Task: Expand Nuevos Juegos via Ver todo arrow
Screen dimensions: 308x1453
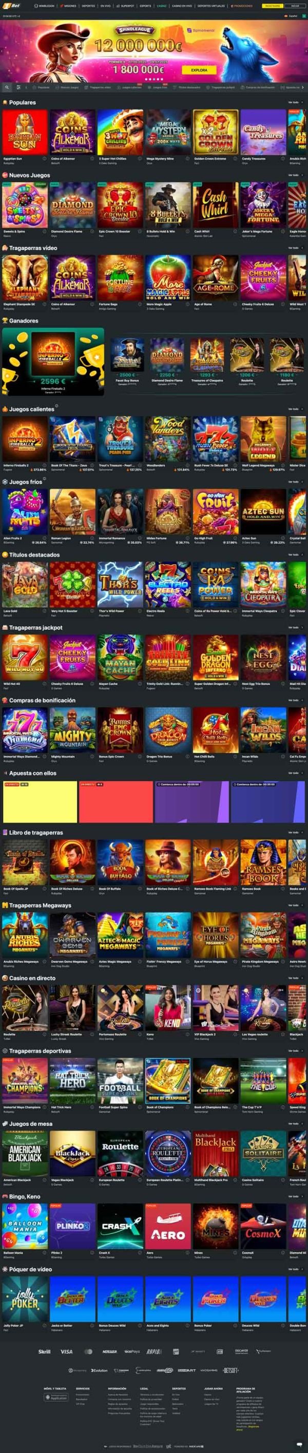Action: (x=302, y=175)
